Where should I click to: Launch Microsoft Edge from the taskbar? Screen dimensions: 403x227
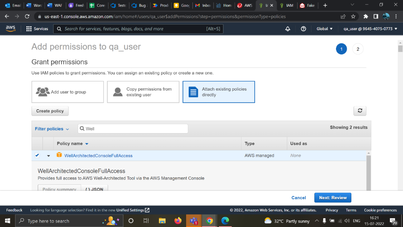tap(225, 221)
